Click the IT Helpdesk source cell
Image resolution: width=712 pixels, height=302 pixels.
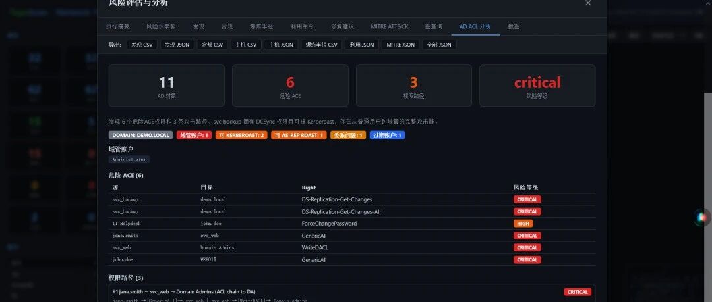tap(127, 224)
